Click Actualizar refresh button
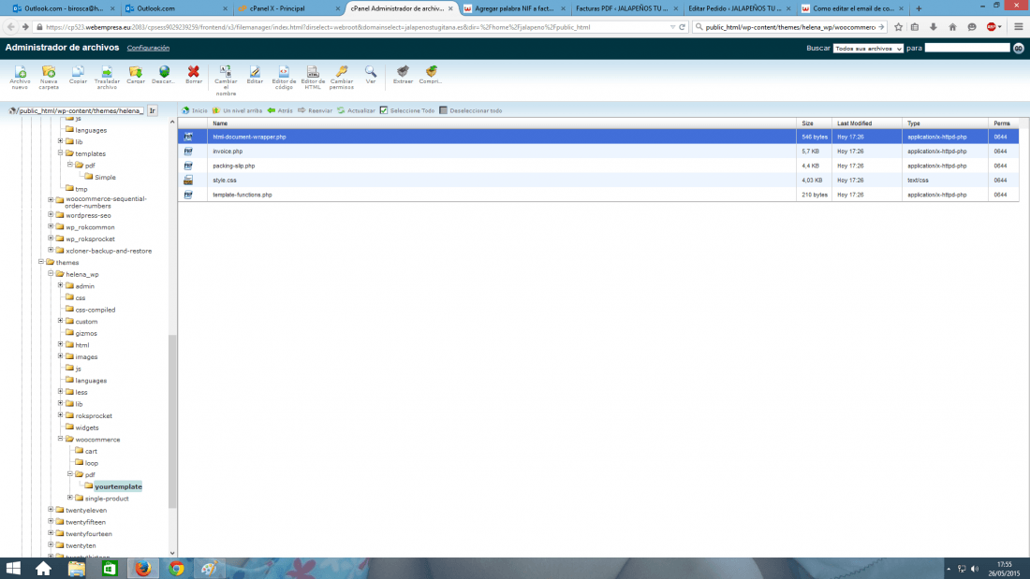This screenshot has width=1030, height=579. (356, 110)
